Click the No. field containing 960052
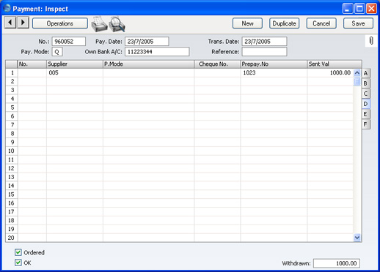The width and height of the screenshot is (380, 272). click(x=69, y=42)
